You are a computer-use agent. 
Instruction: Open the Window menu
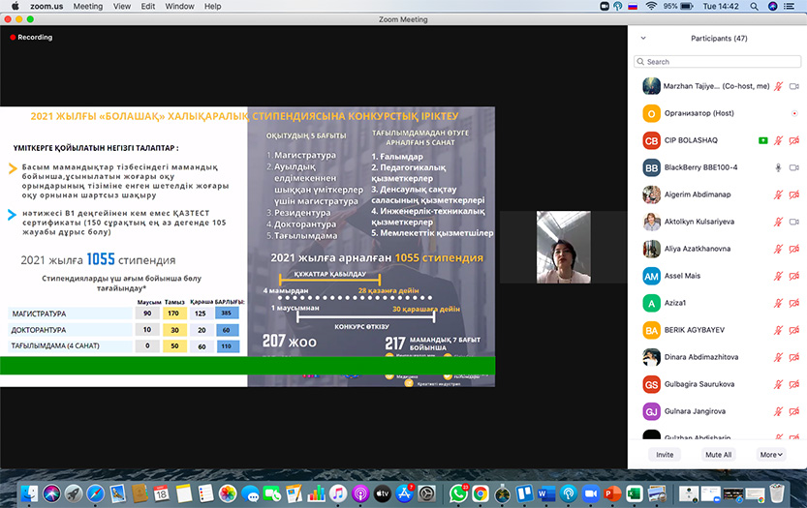pyautogui.click(x=179, y=6)
